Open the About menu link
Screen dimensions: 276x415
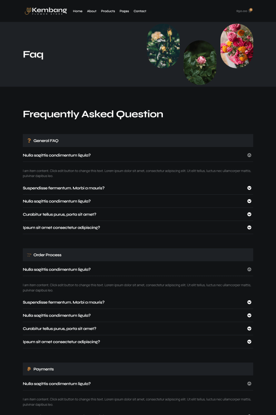tap(92, 11)
